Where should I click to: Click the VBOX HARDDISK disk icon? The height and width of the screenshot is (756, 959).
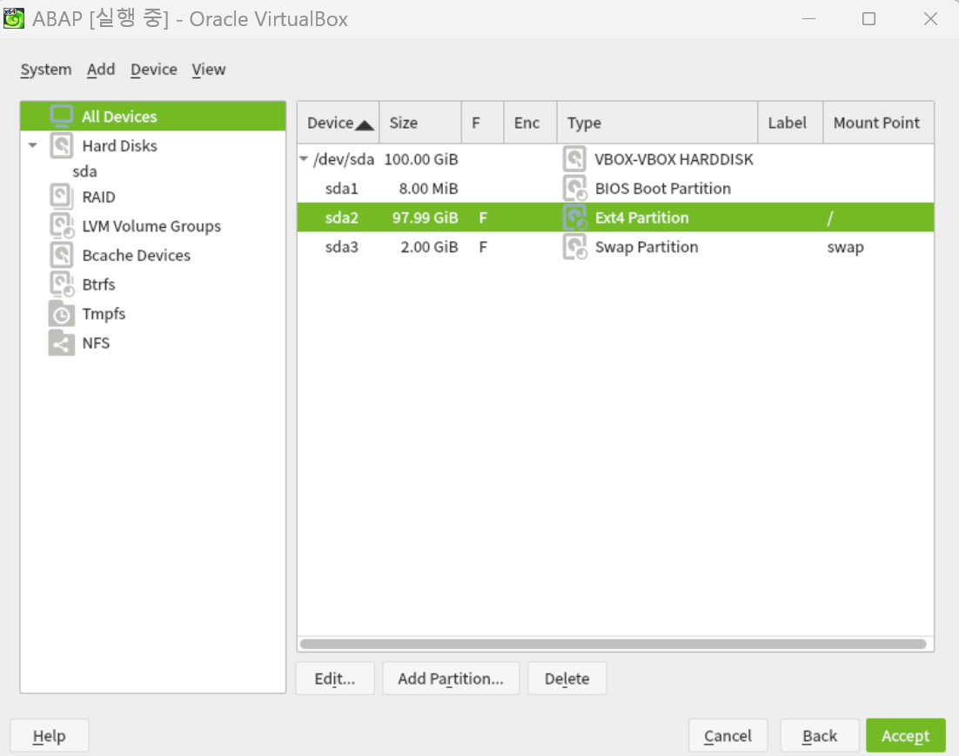(x=574, y=159)
